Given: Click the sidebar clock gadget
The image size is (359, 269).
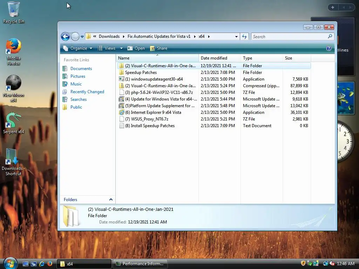Looking at the screenshot, I should click(346, 141).
